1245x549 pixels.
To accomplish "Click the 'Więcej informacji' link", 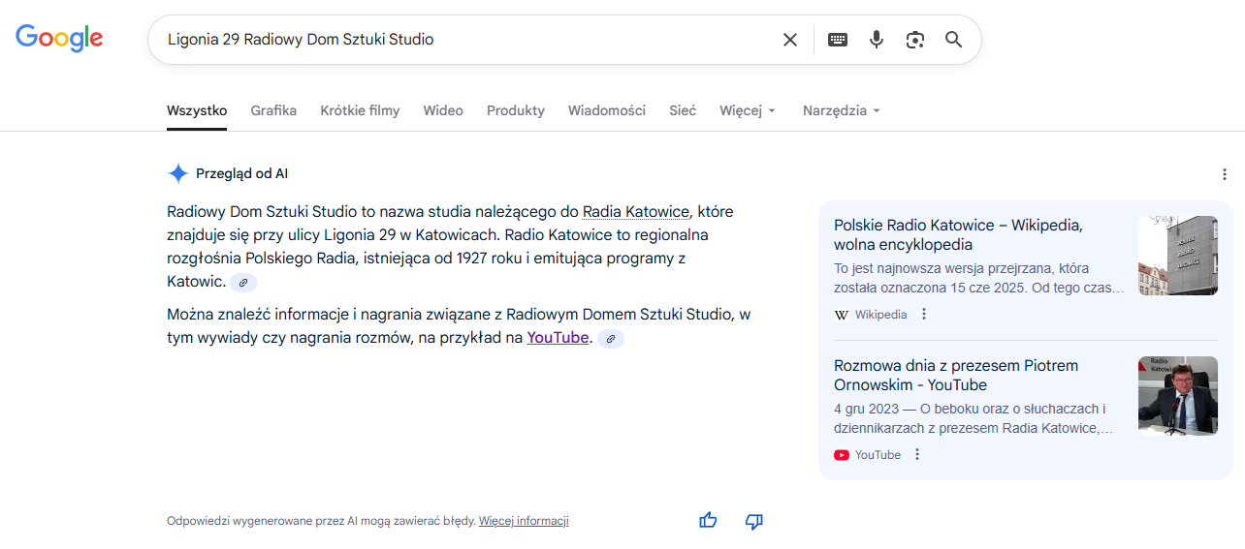I will point(524,521).
